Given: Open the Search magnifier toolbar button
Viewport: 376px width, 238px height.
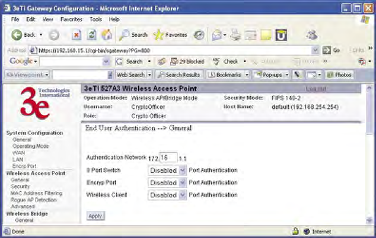Looking at the screenshot, I should (x=133, y=35).
